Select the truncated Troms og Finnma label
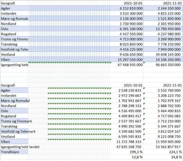The image size is (183, 161). (15, 39)
